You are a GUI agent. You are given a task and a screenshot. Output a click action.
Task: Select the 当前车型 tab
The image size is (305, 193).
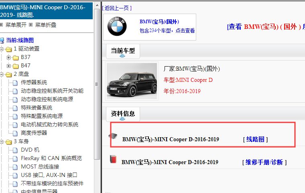[123, 51]
